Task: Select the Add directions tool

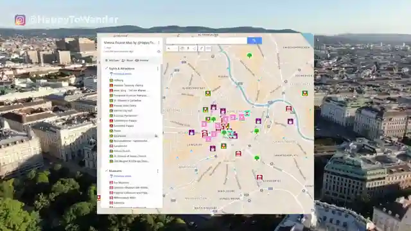Action: (201, 49)
